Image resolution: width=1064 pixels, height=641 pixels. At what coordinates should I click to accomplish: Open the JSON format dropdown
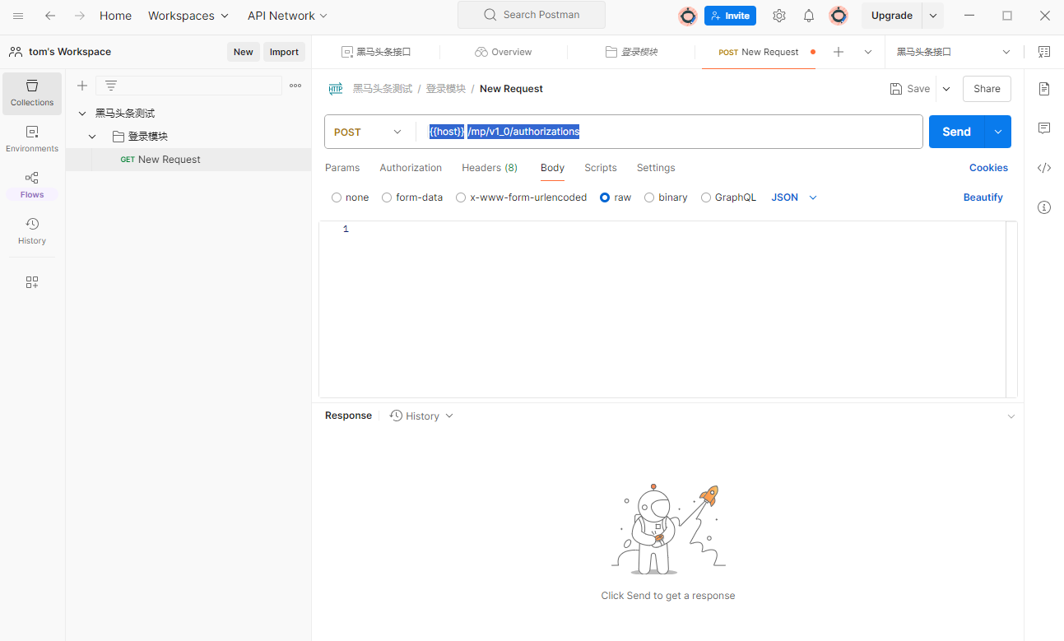point(794,197)
